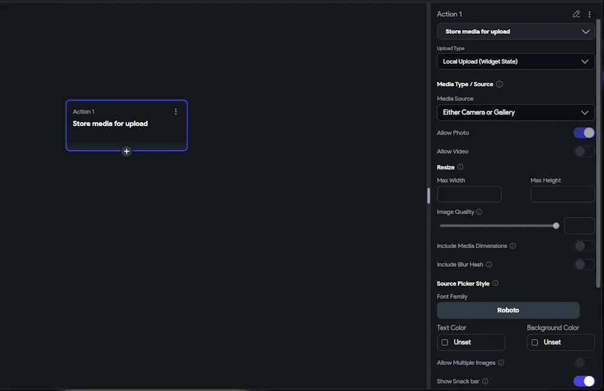Show info for Include Media Dimensions

pos(513,246)
